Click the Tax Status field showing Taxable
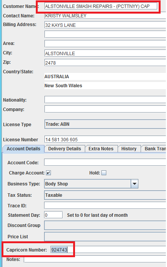This screenshot has height=267, width=167. [x=105, y=195]
